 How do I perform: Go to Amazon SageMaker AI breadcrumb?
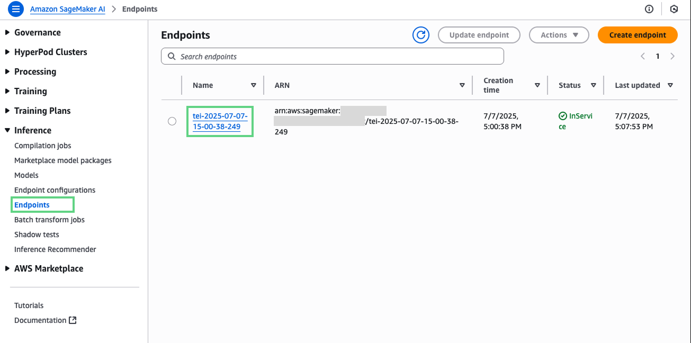coord(68,9)
